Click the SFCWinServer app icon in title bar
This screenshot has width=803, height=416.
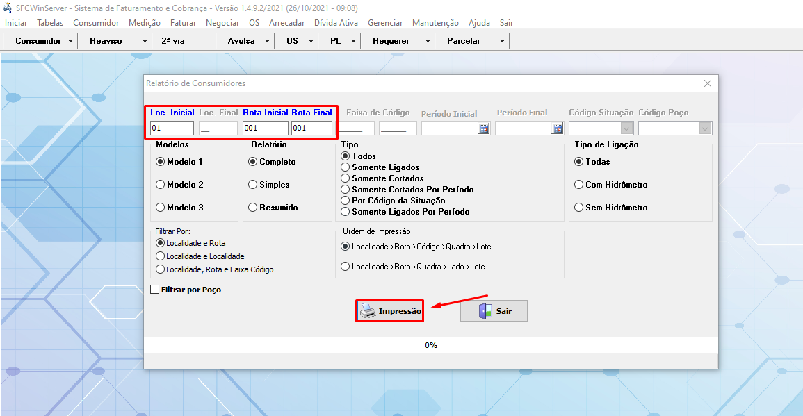(8, 8)
